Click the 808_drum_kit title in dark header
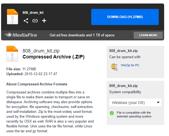Viewport: 169px width, 136px height. pos(33,12)
